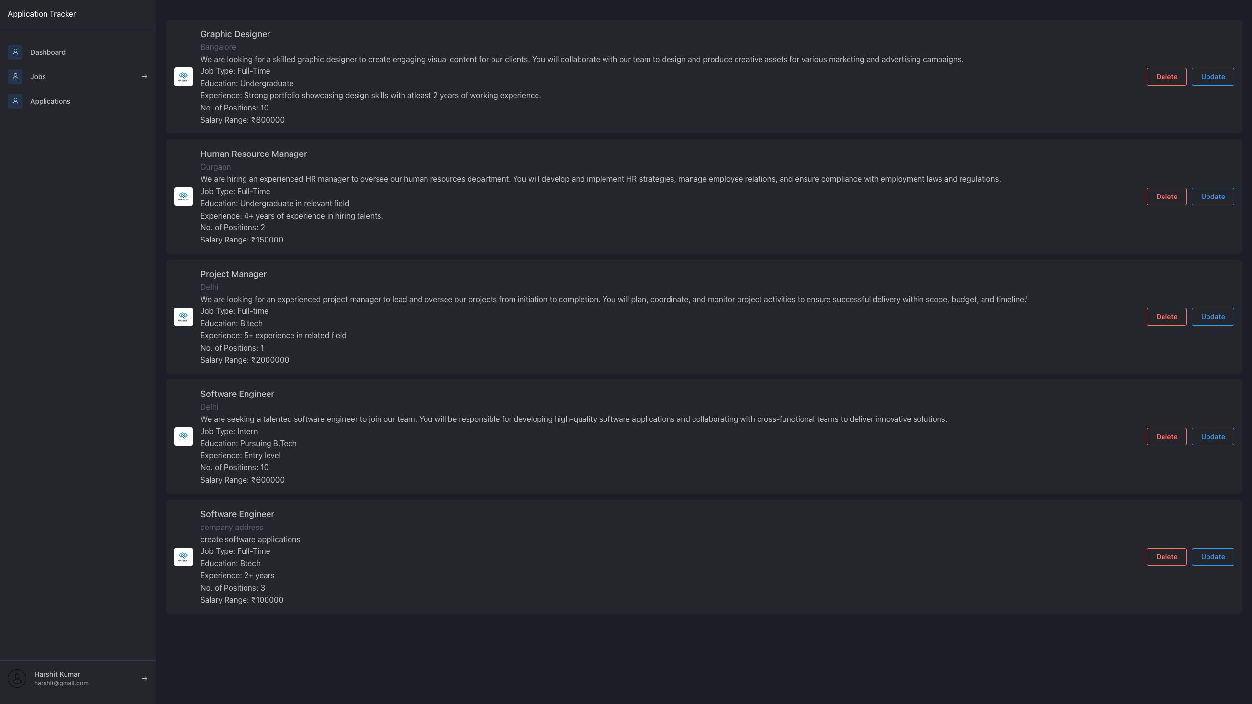Update the Graphic Designer job posting
The height and width of the screenshot is (704, 1252).
coord(1213,77)
